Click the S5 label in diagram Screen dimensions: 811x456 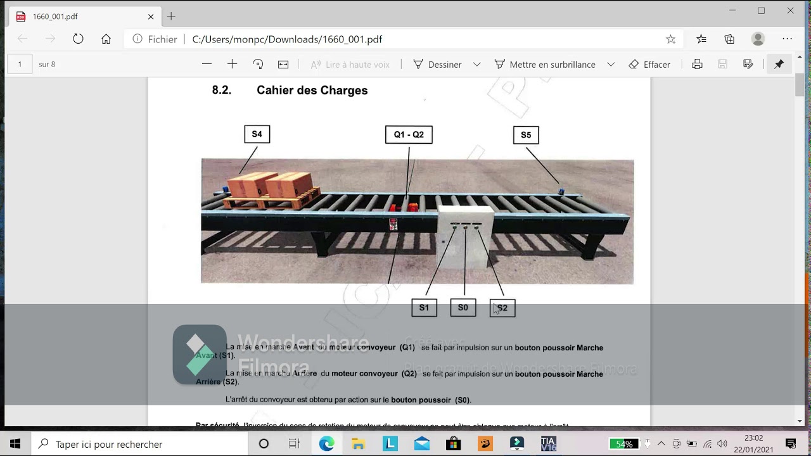click(526, 135)
